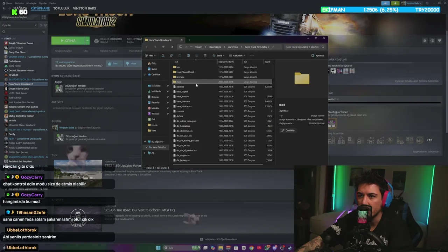The height and width of the screenshot is (252, 448).
Task: Click the breadcrumb ellipsis in address bar
Action: tap(190, 47)
